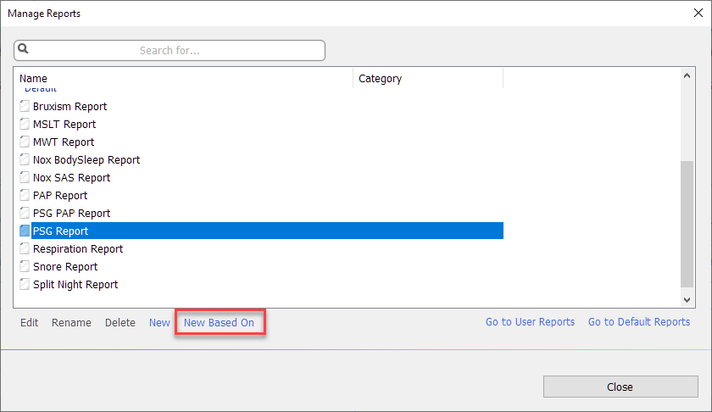Click the Nox BodySleep Report icon
This screenshot has height=412, width=712.
coord(25,160)
